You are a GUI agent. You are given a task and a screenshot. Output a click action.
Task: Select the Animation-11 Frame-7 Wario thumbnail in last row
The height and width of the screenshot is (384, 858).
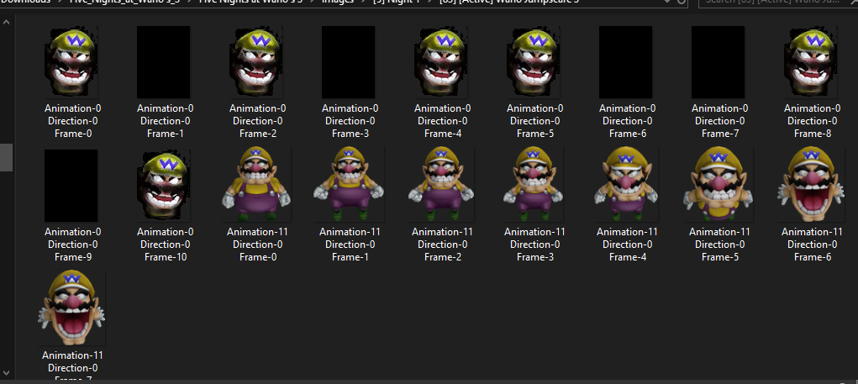(71, 308)
